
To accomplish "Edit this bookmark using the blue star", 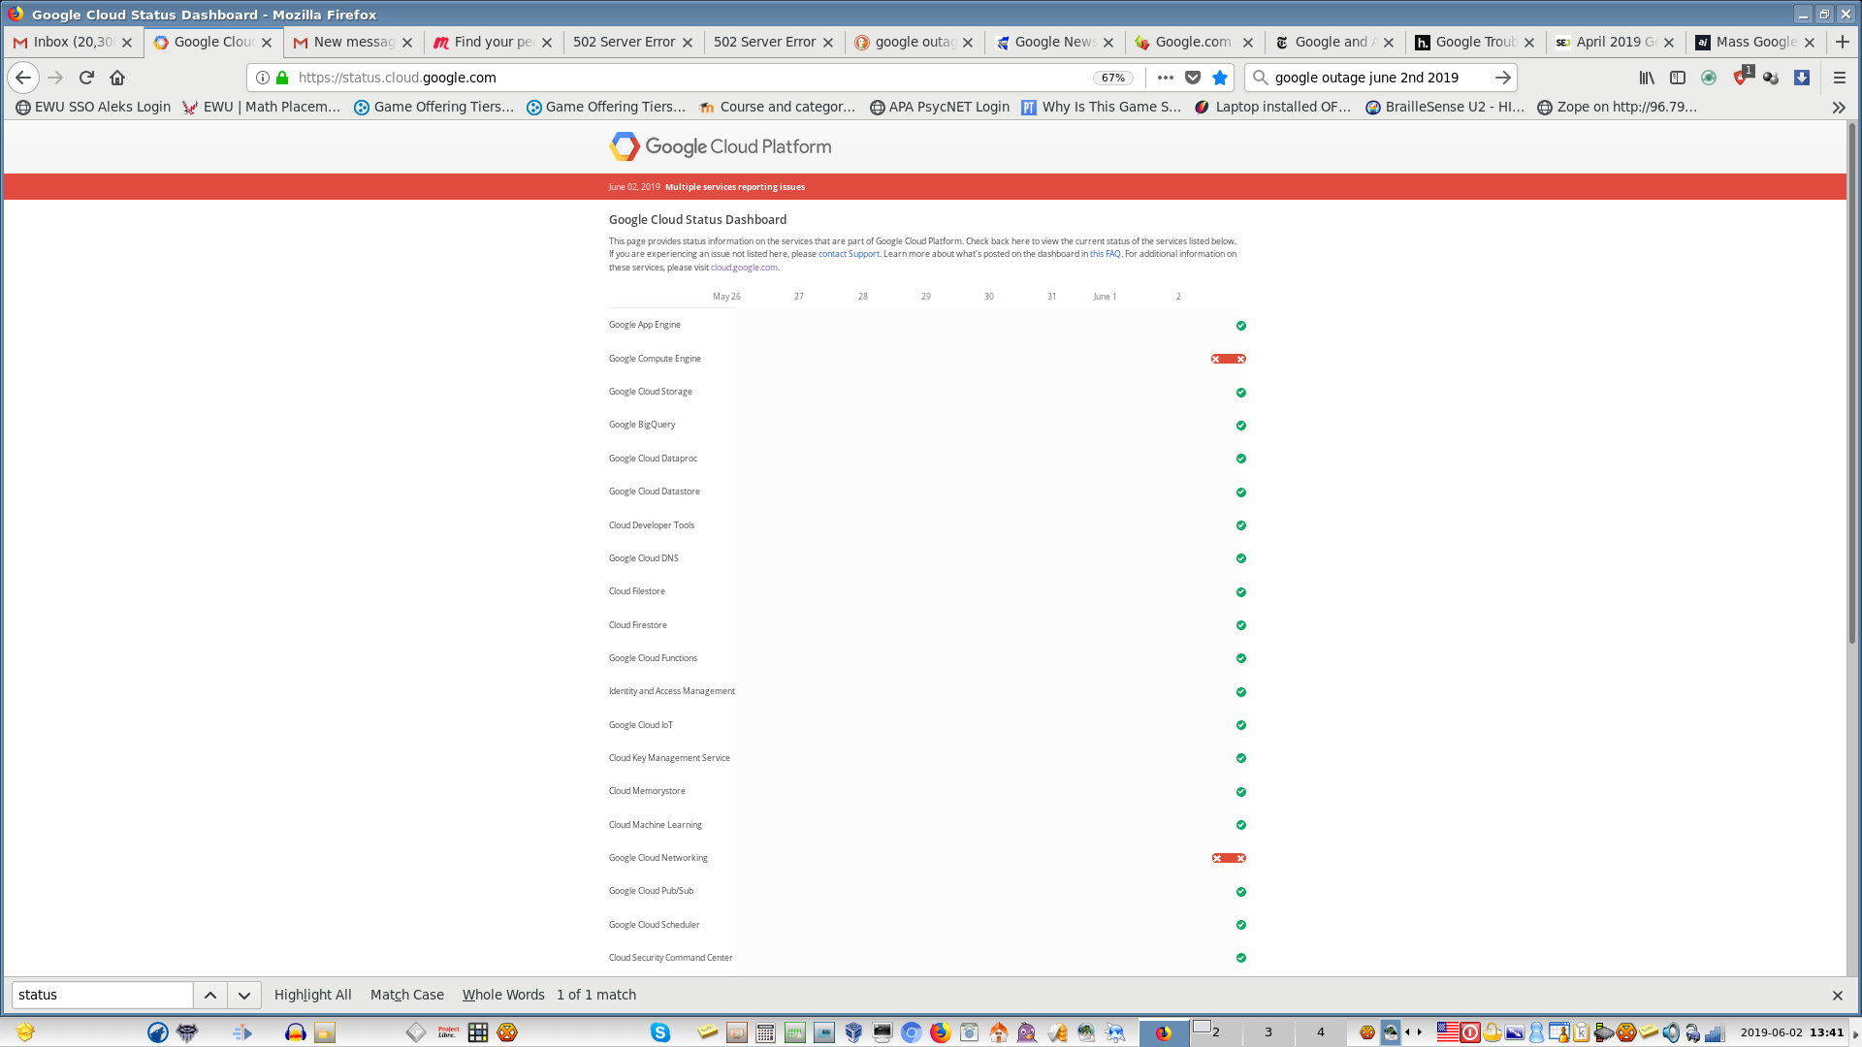I will point(1220,78).
